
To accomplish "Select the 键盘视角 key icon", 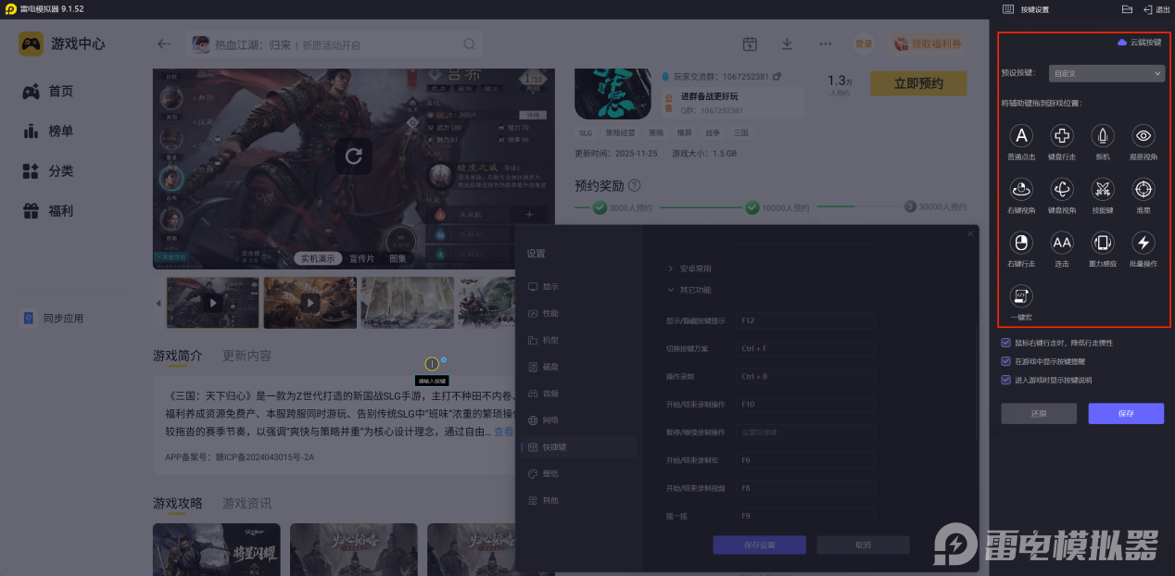I will [1062, 189].
